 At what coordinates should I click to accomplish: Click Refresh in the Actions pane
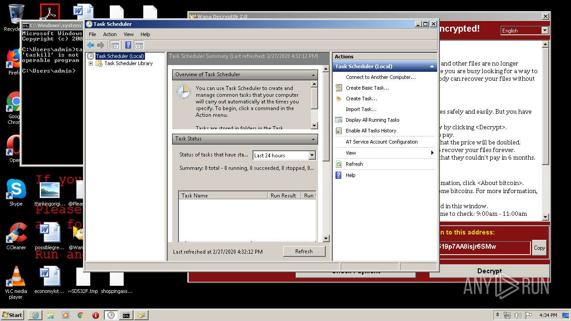tap(354, 164)
